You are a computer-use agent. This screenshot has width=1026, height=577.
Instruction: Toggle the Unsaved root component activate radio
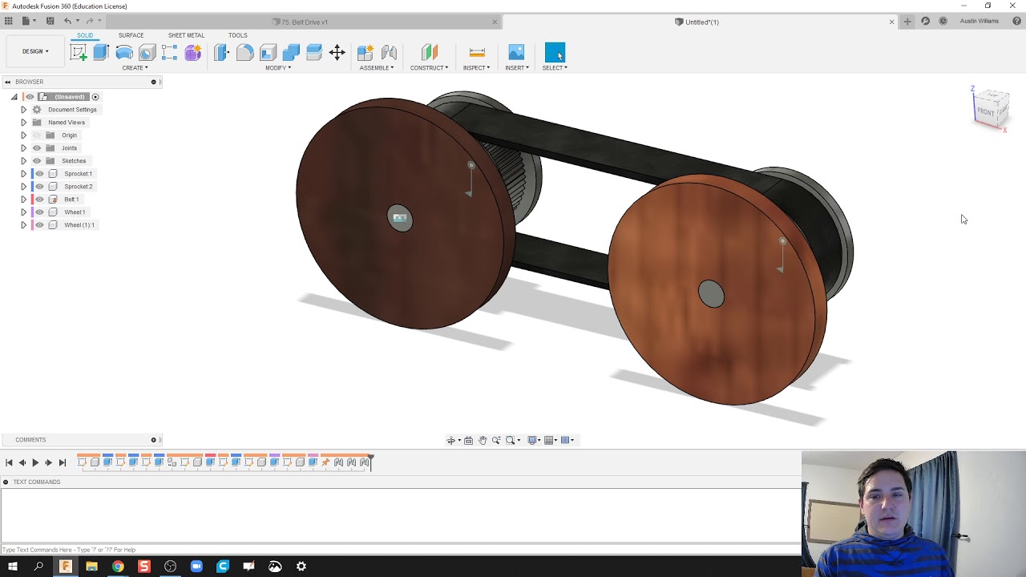(x=95, y=97)
